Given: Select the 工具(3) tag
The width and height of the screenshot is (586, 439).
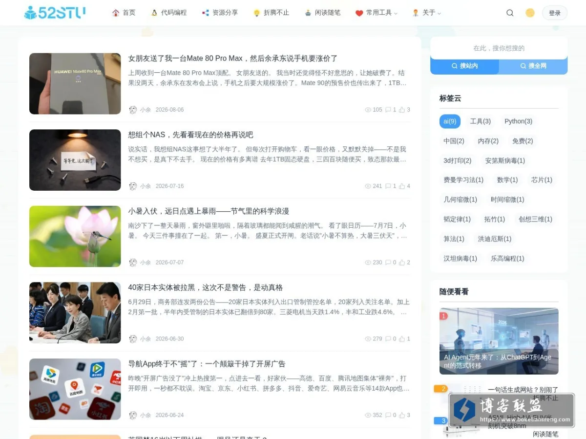Looking at the screenshot, I should 481,121.
